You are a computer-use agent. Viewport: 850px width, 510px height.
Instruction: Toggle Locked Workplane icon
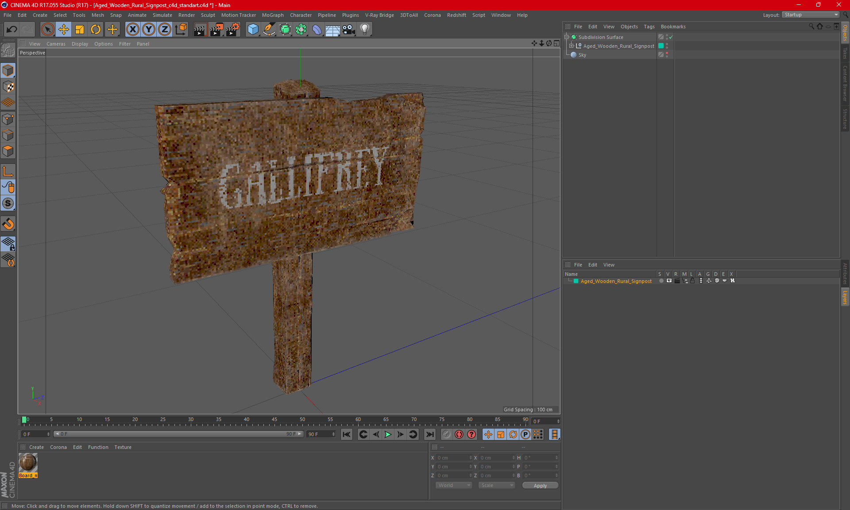click(x=8, y=243)
